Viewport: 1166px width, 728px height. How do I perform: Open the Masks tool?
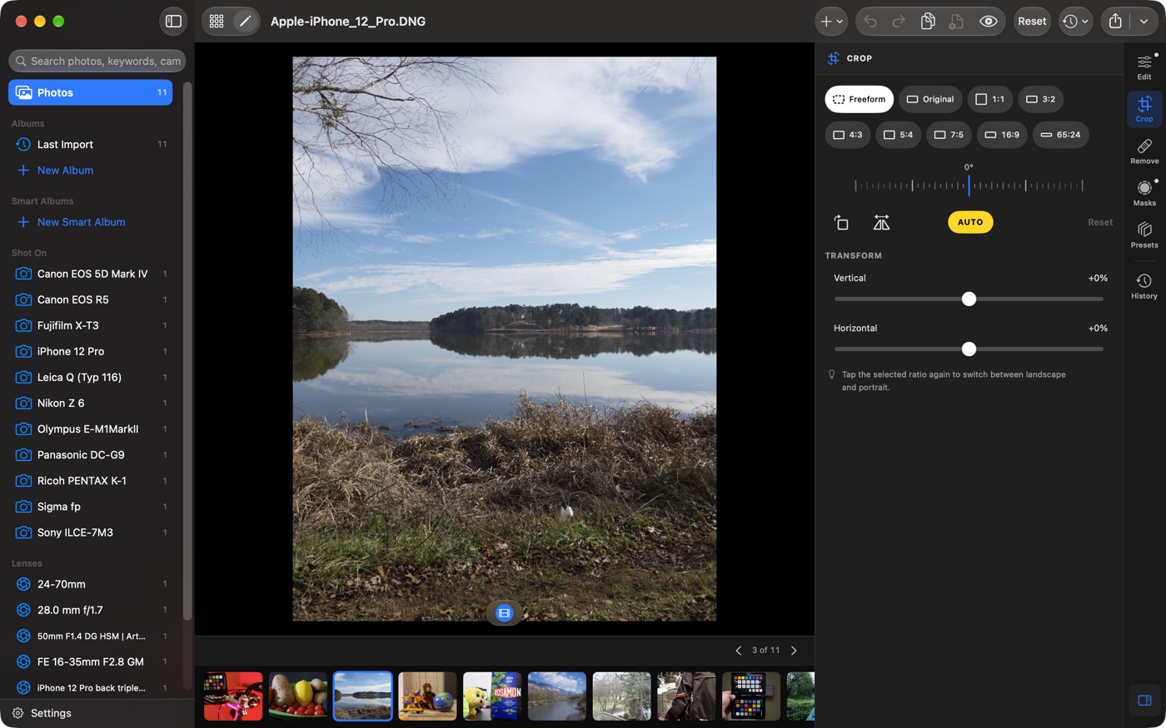1144,193
